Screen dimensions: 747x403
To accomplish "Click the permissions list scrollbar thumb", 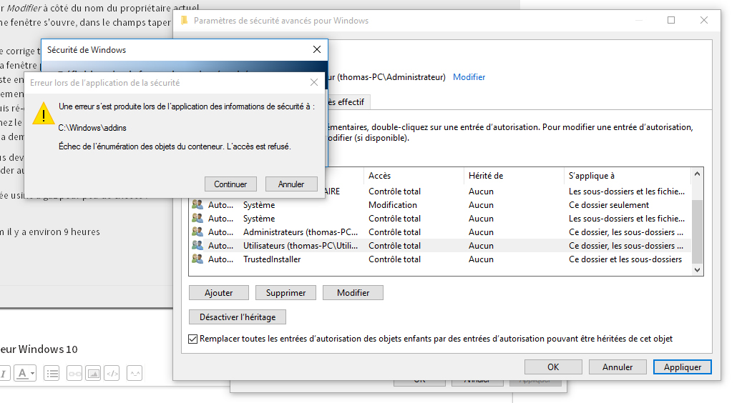I will coord(698,232).
